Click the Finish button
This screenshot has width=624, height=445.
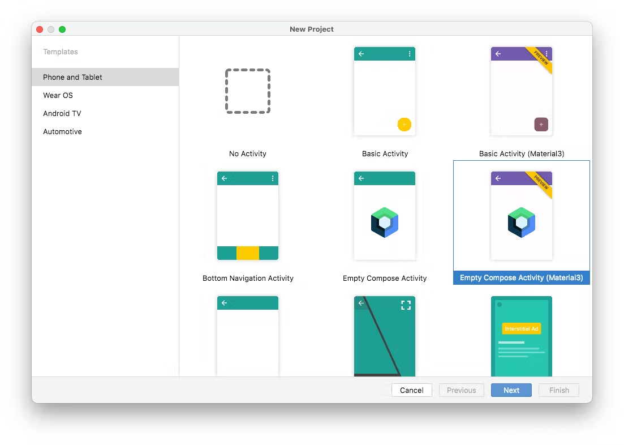559,390
